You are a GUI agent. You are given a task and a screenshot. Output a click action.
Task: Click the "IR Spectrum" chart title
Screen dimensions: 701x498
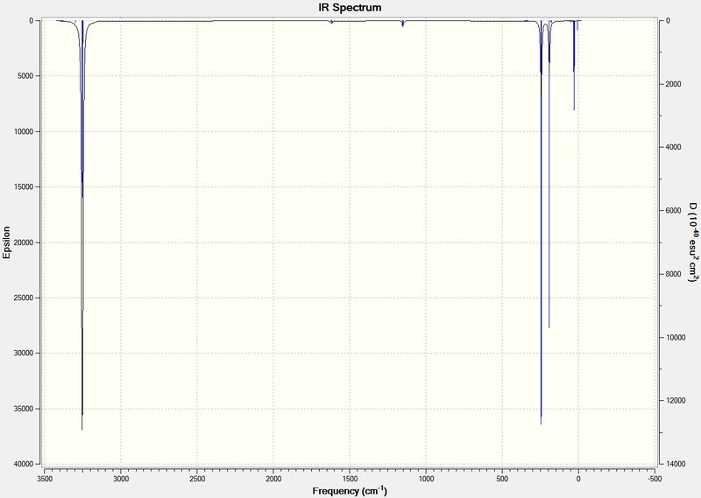350,8
